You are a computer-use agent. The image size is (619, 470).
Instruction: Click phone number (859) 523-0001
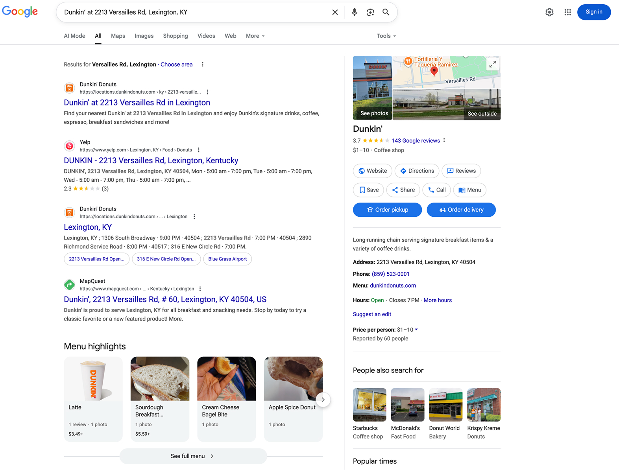pos(390,274)
